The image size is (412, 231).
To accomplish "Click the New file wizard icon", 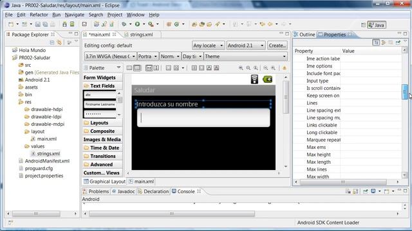I will click(11, 24).
